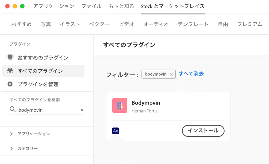Click the binoculars icon for すべてのプラグイン

point(10,71)
